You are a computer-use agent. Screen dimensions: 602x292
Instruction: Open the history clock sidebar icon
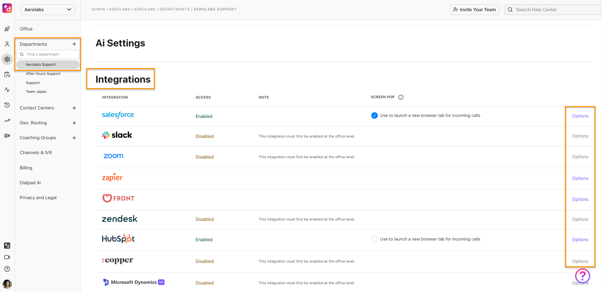[x=7, y=105]
